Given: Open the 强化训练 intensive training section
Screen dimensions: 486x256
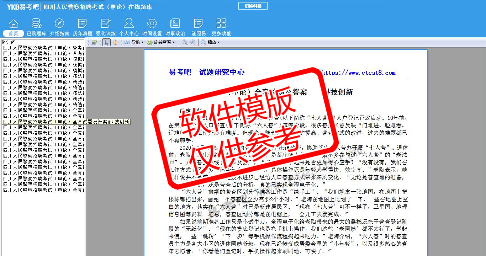Looking at the screenshot, I should [x=106, y=28].
